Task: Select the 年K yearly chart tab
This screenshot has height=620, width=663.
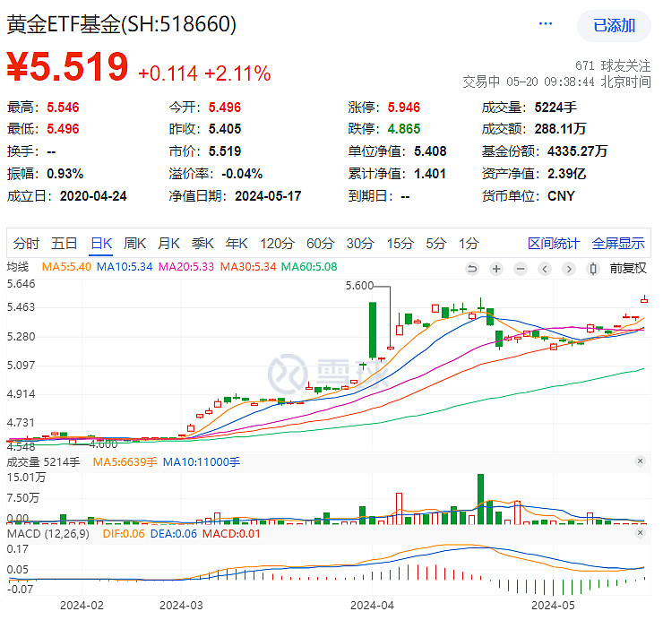Action: coord(237,244)
